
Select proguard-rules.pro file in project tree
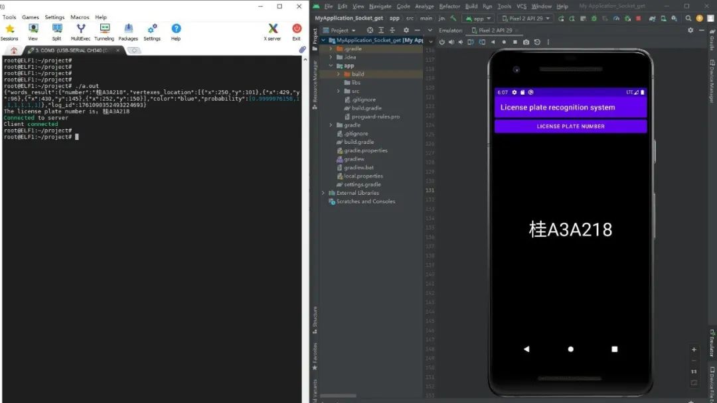(x=375, y=117)
